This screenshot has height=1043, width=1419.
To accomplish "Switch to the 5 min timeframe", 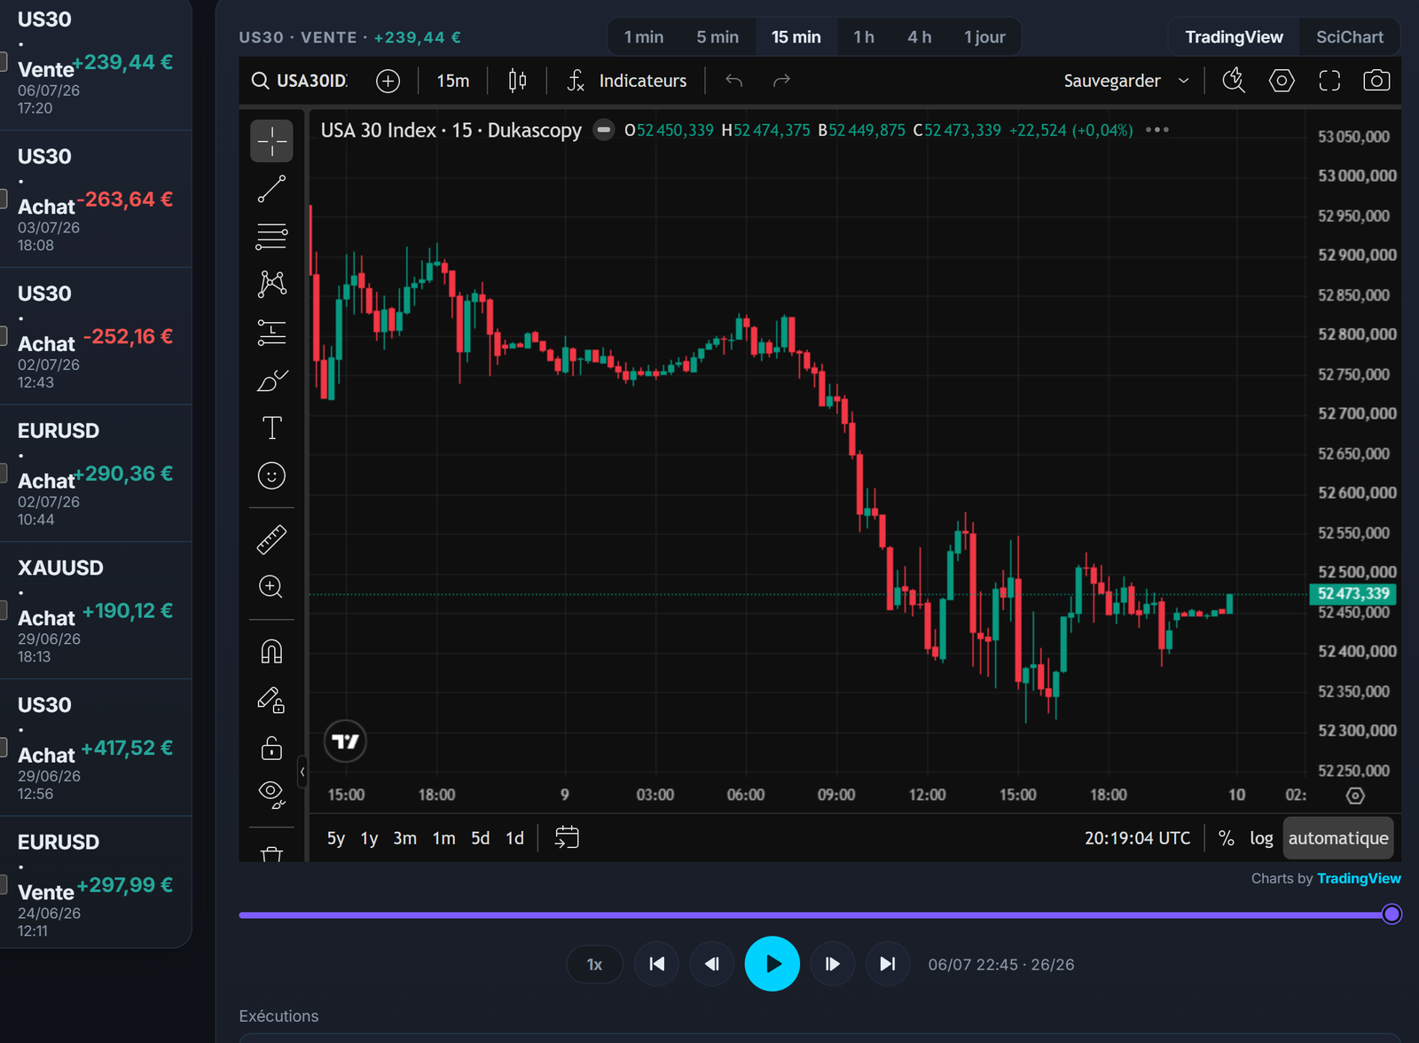I will coord(717,37).
